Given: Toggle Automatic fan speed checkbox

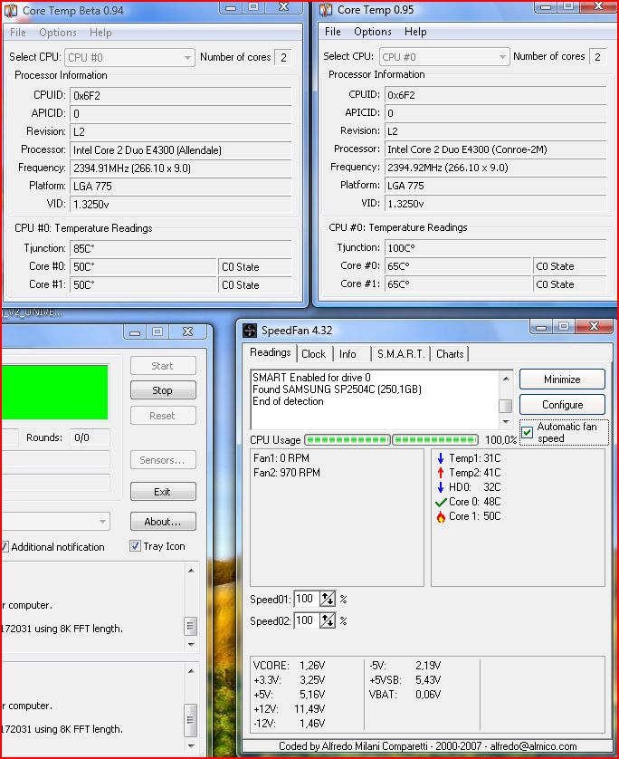Looking at the screenshot, I should (528, 432).
